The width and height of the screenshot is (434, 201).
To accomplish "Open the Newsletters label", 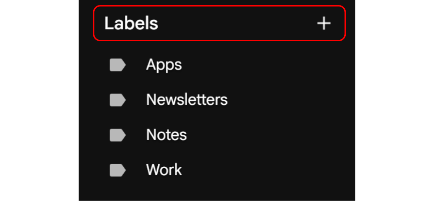I will [187, 100].
